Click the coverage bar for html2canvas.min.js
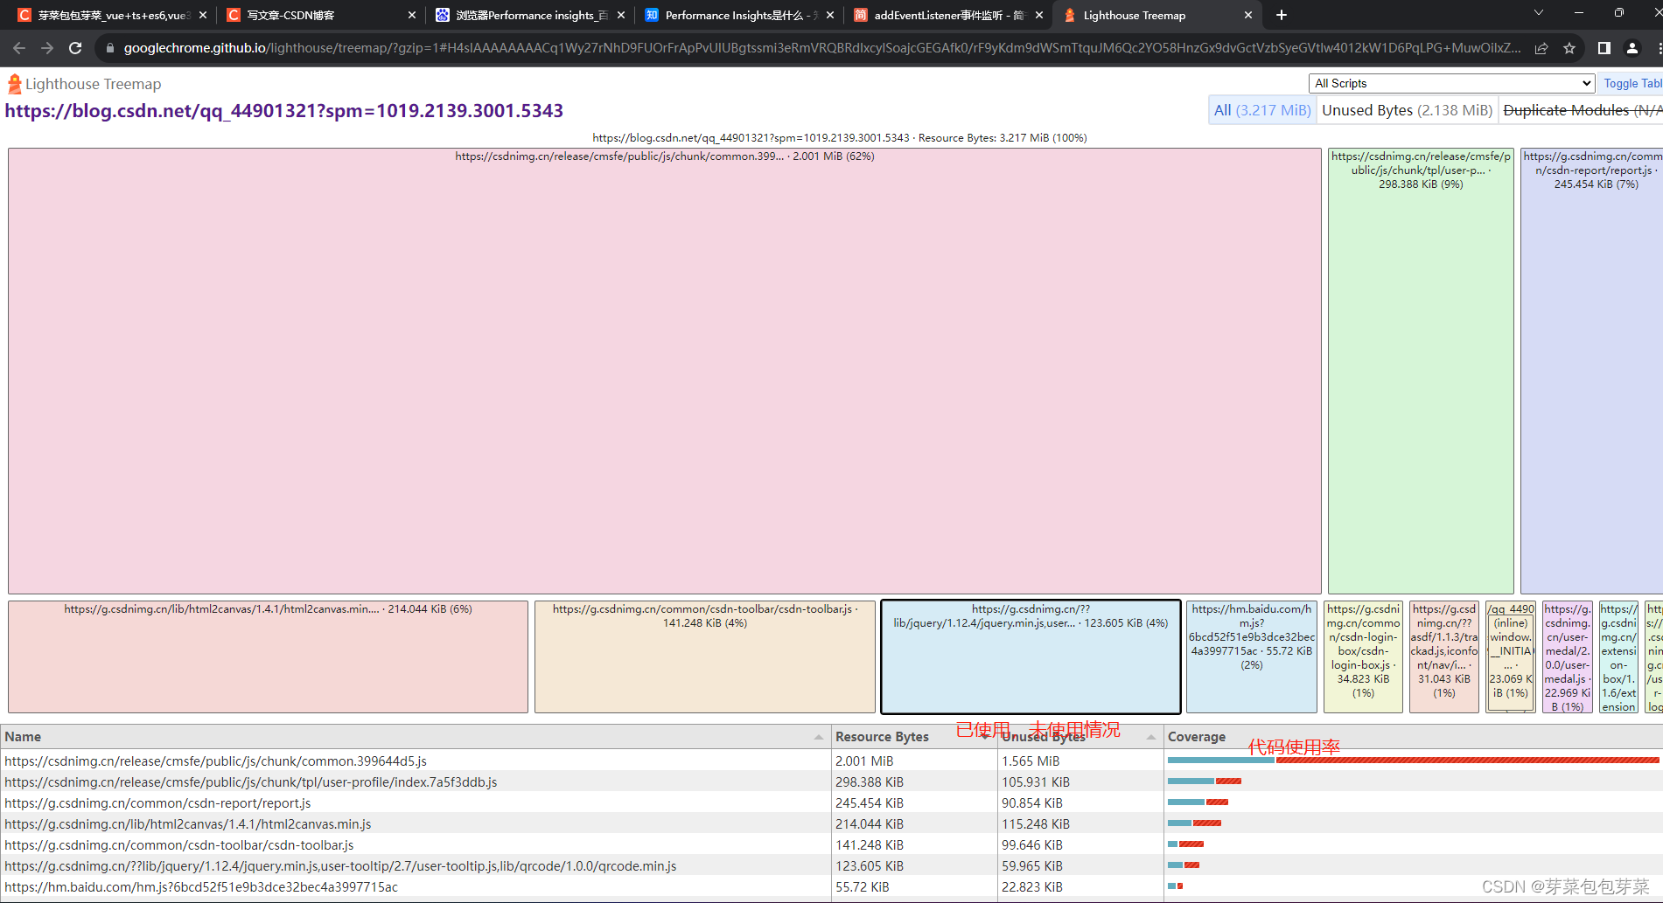 (1194, 823)
